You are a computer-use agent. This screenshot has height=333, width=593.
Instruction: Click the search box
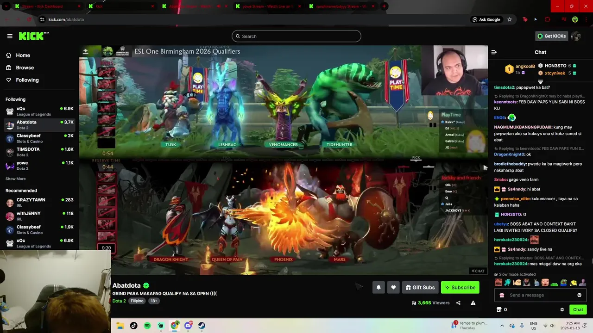pos(296,36)
